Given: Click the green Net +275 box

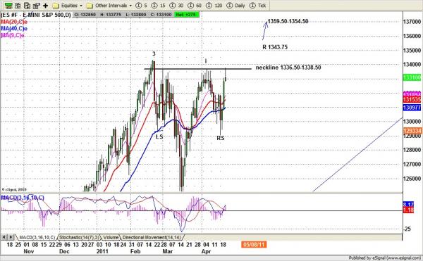Looking at the screenshot, I should (187, 15).
